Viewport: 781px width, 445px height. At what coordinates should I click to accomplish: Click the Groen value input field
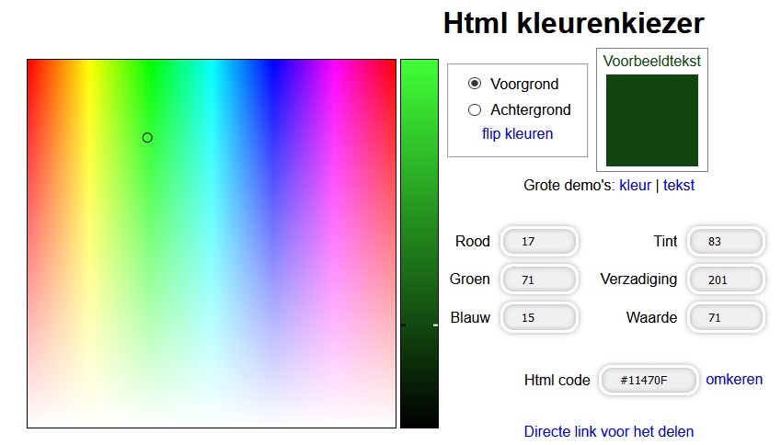coord(539,280)
